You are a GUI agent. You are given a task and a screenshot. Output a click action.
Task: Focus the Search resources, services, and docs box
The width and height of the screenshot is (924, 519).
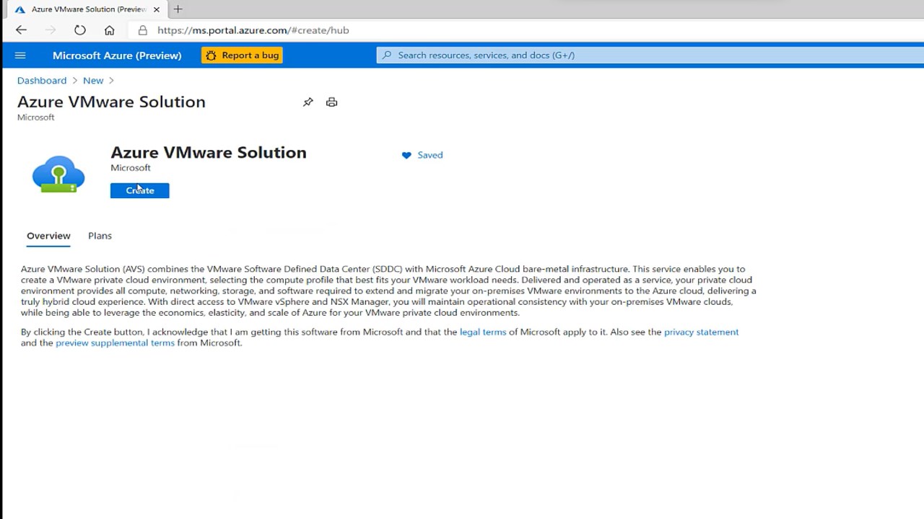pos(650,55)
